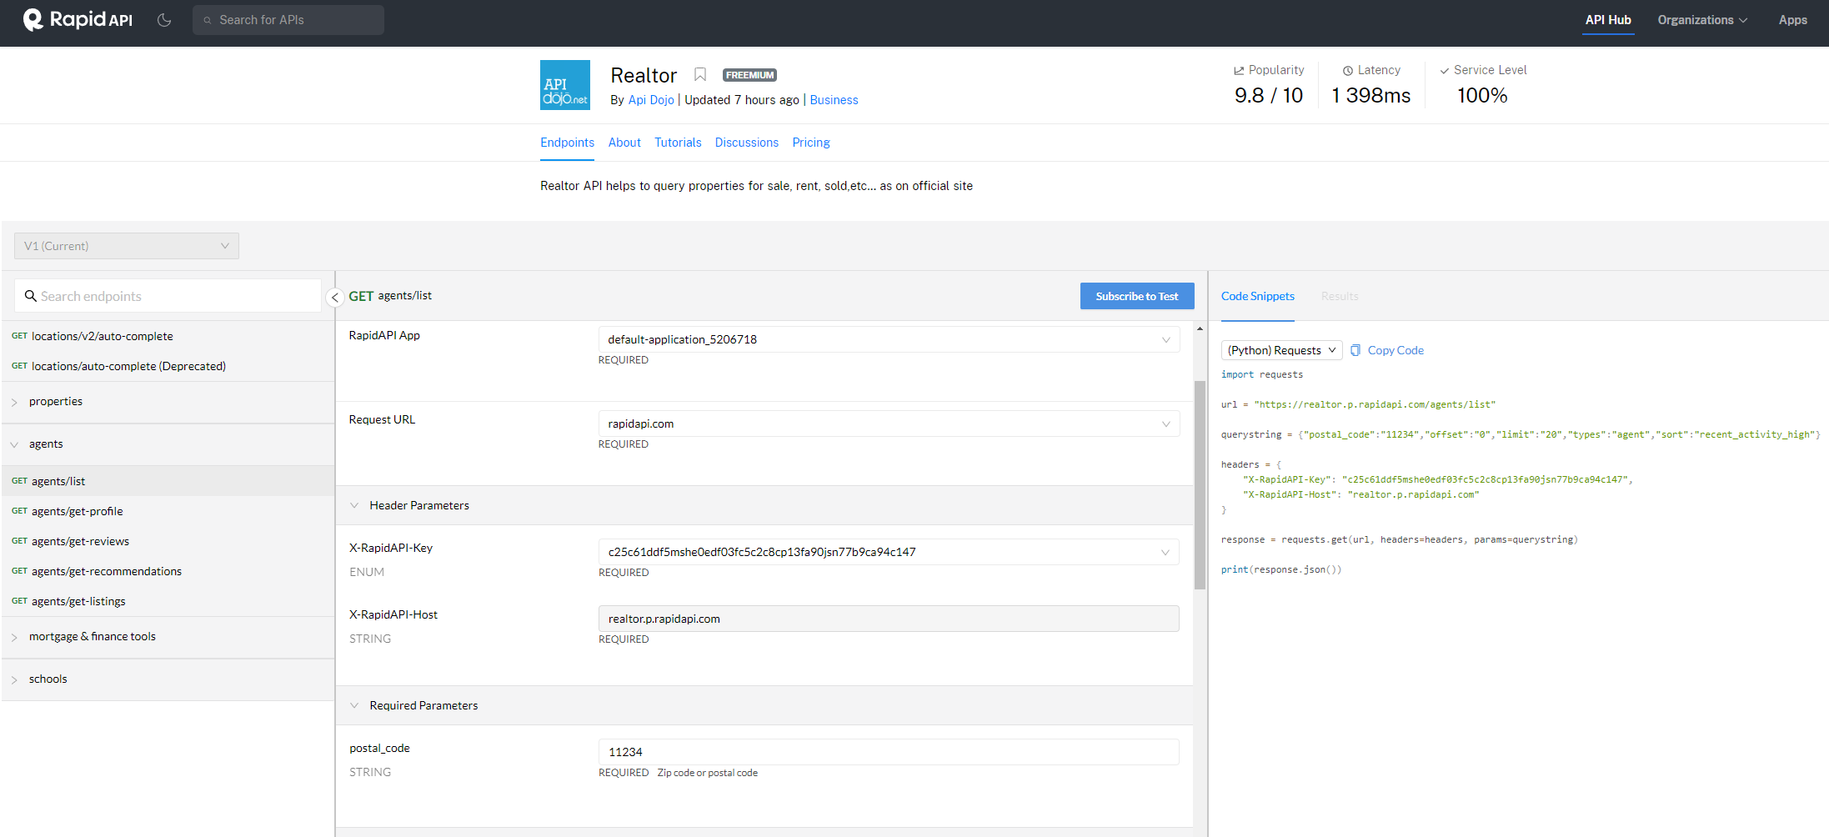Viewport: 1829px width, 837px height.
Task: Open the Apps menu item
Action: 1792,20
